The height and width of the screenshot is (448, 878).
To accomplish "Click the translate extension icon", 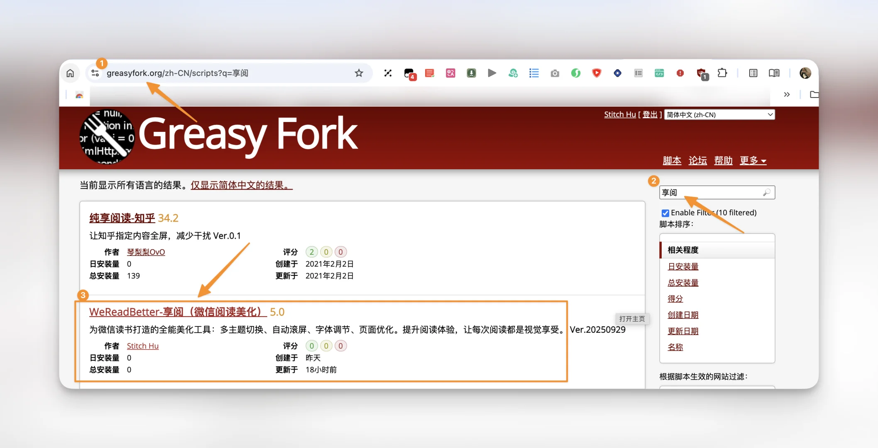I will tap(450, 73).
